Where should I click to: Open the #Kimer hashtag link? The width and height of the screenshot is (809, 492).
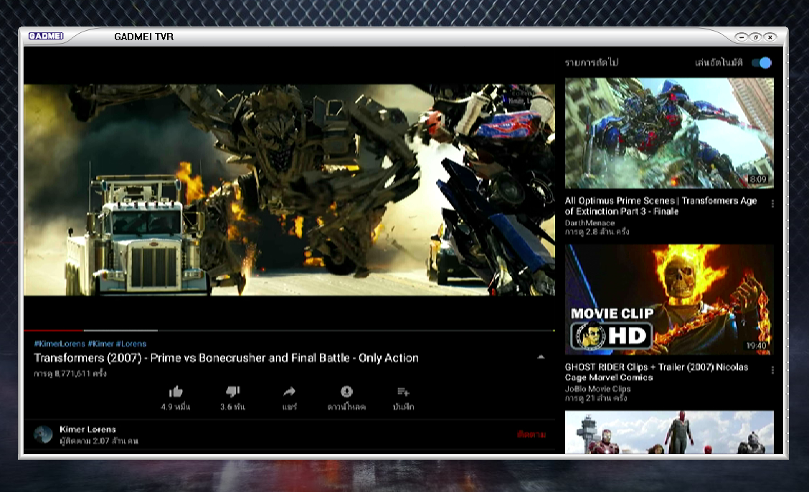[100, 344]
